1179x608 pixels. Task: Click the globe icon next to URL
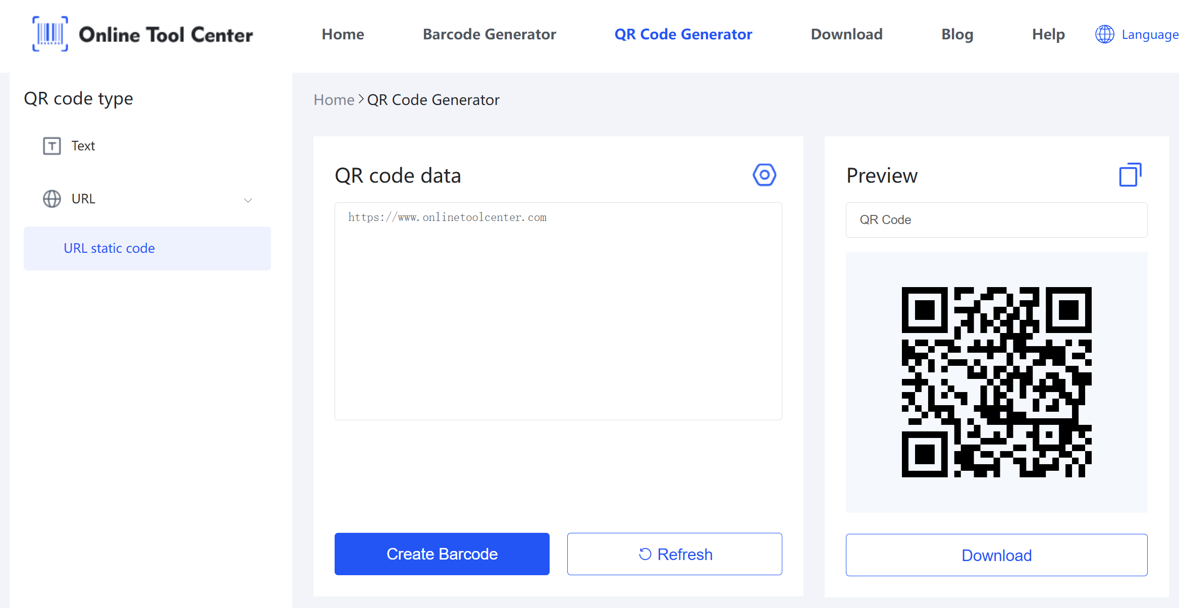point(52,198)
